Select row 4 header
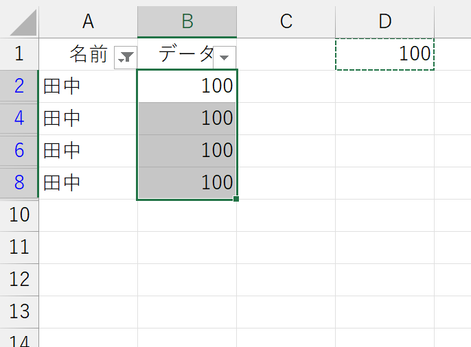 19,119
